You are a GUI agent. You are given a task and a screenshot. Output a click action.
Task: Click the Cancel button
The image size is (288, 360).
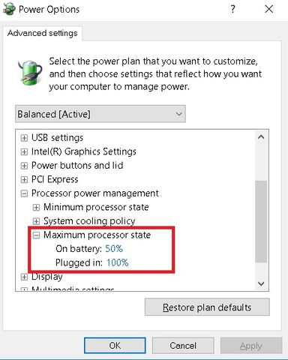tap(183, 346)
